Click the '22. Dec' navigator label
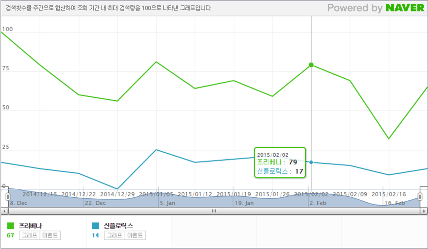This screenshot has width=428, height=249. coord(95,203)
